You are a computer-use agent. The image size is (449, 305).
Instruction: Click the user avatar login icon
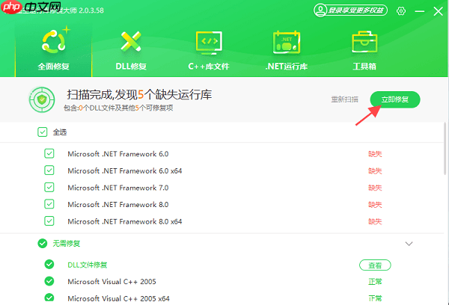click(320, 10)
